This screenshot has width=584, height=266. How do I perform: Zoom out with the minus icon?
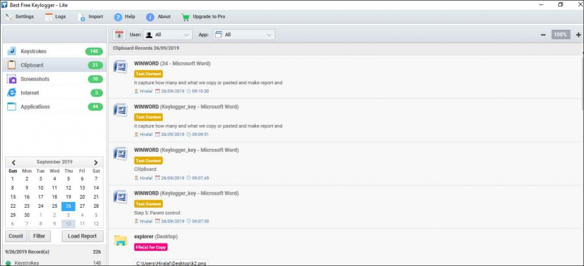click(x=543, y=35)
